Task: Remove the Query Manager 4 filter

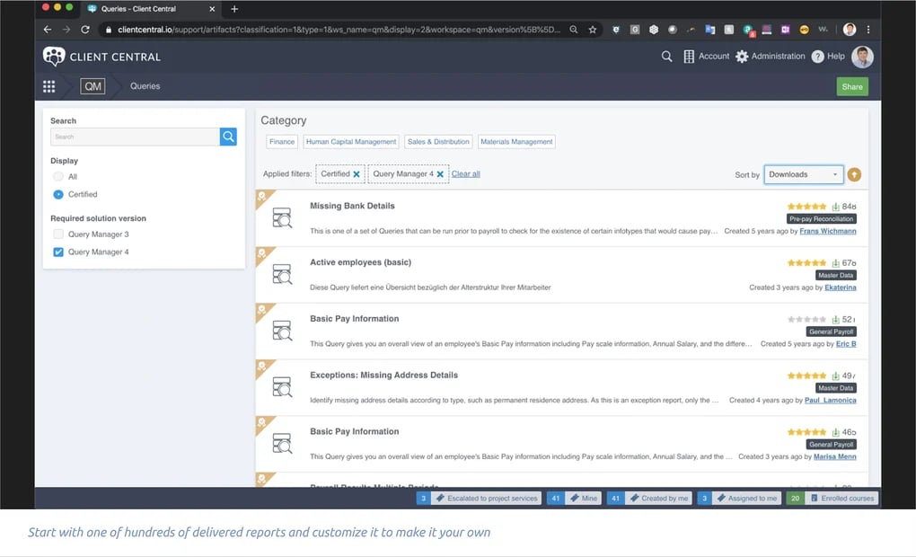Action: click(x=440, y=174)
